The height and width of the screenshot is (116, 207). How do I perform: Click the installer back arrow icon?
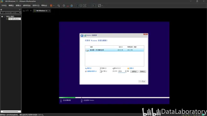click(x=82, y=35)
